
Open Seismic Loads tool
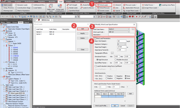[103, 11]
